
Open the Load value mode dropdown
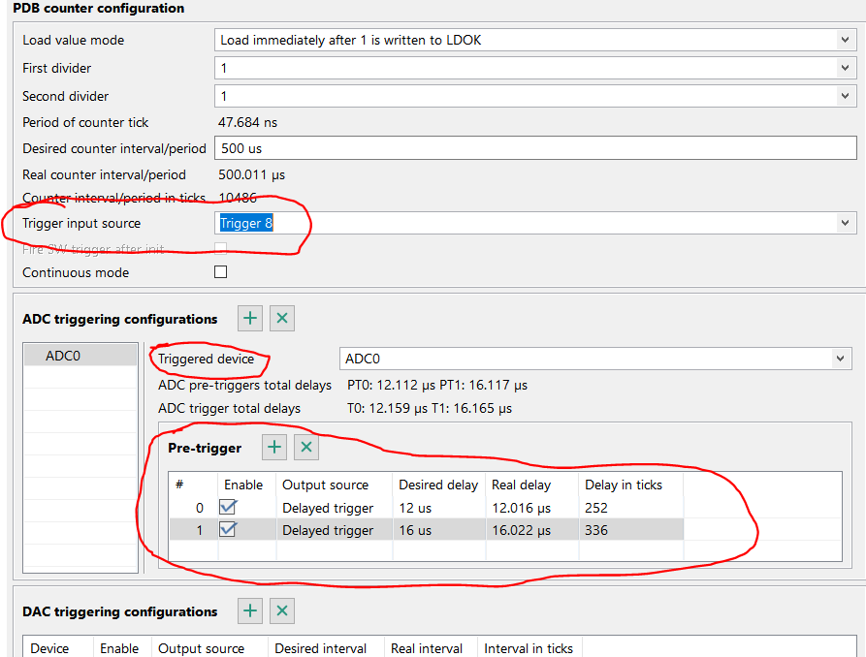coord(843,40)
